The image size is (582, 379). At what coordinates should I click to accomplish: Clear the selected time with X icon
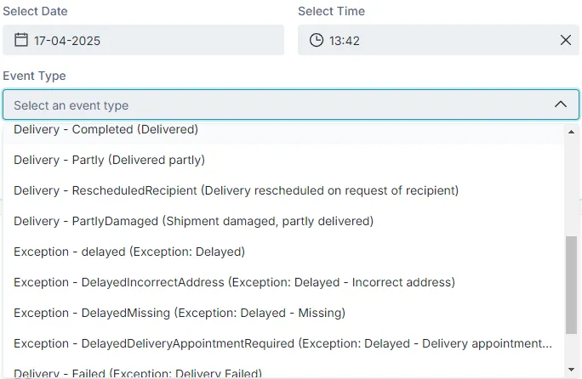[x=566, y=40]
